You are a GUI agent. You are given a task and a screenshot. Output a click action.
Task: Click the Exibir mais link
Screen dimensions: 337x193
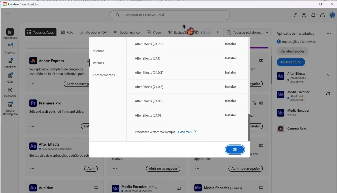tap(185, 132)
